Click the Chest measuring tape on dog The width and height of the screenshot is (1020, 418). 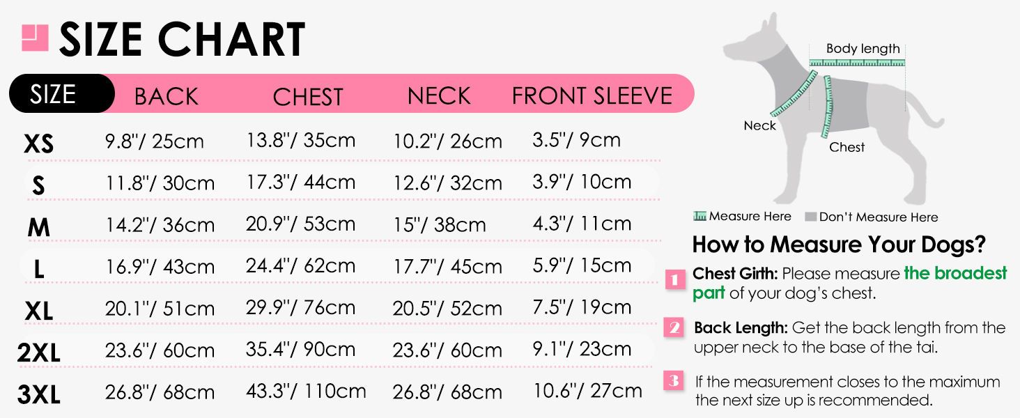(828, 107)
